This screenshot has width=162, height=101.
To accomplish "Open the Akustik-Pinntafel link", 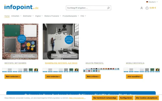I will point(94,63).
